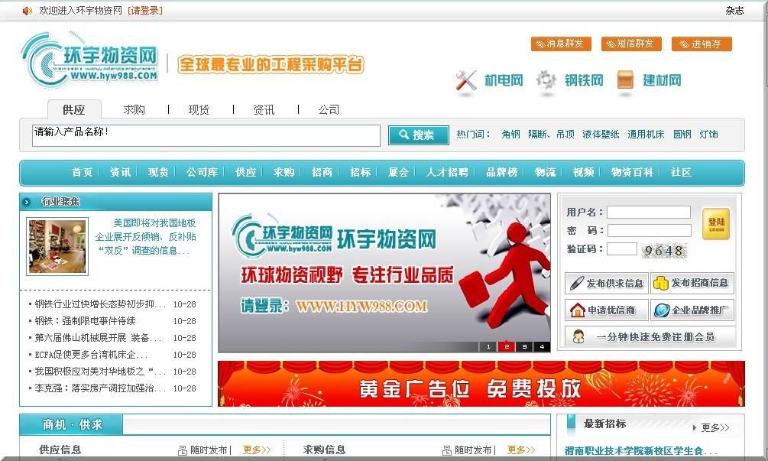This screenshot has width=768, height=461.
Task: Click hot keyword 圆钢
Action: (682, 135)
